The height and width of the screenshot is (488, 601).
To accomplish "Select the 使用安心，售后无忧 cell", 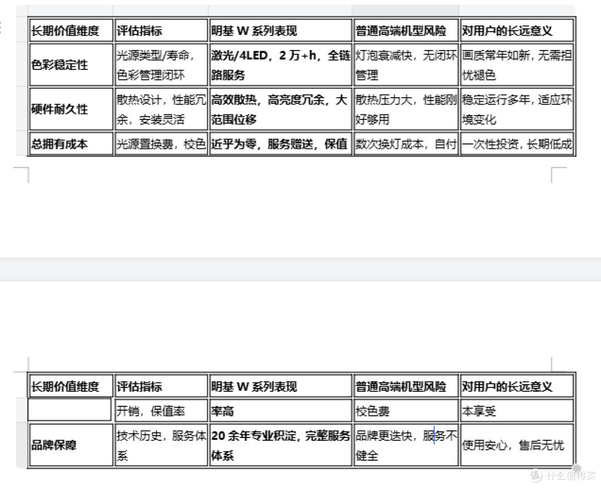I will (x=516, y=445).
